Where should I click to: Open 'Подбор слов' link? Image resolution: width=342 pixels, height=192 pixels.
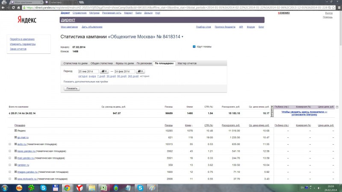pos(203,27)
